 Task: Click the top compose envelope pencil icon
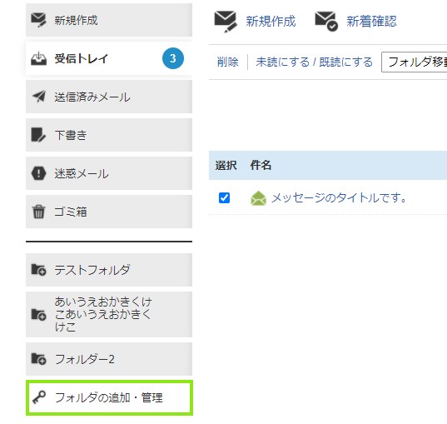click(x=226, y=22)
